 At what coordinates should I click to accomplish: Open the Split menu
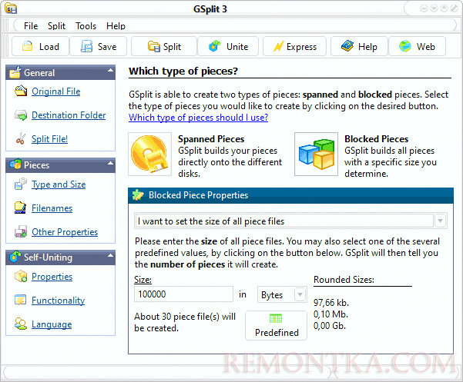[56, 26]
